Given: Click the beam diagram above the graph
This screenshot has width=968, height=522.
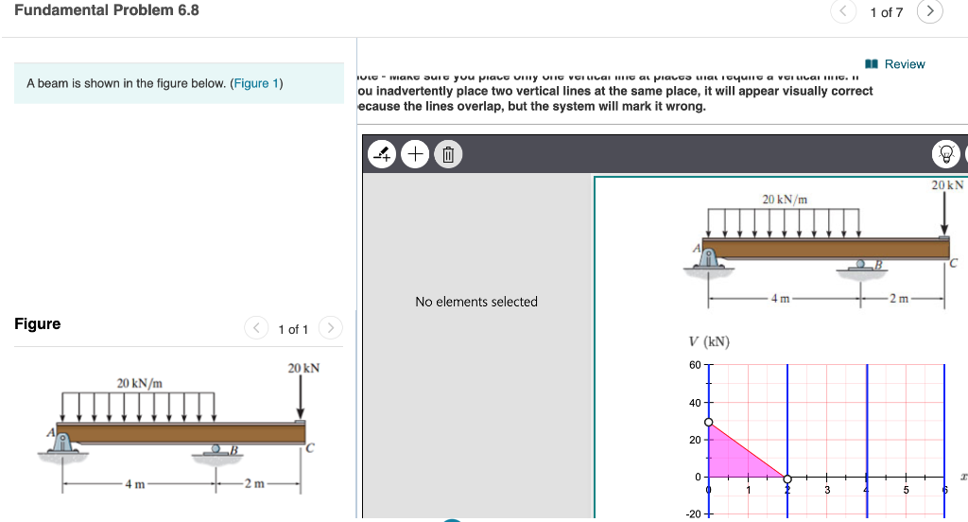Looking at the screenshot, I should 824,243.
